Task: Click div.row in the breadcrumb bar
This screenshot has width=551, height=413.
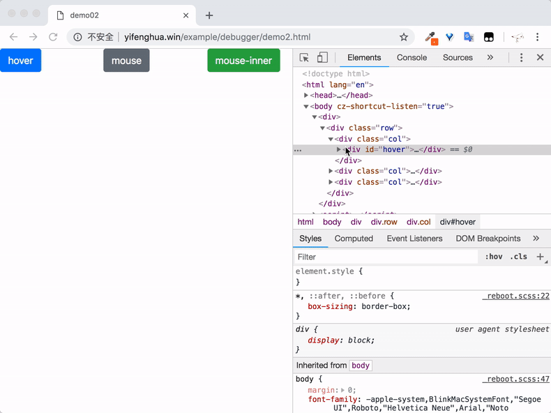Action: point(384,222)
